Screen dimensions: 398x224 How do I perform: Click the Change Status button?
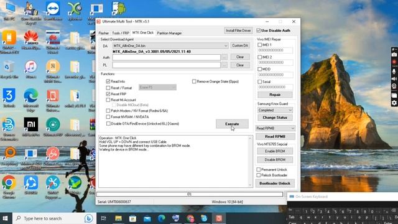(x=275, y=118)
